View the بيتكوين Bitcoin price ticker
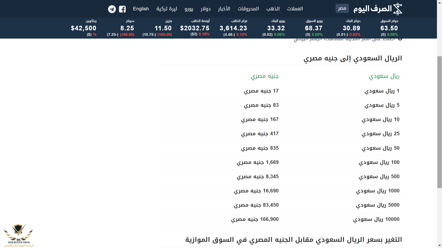442x248 pixels. [84, 28]
